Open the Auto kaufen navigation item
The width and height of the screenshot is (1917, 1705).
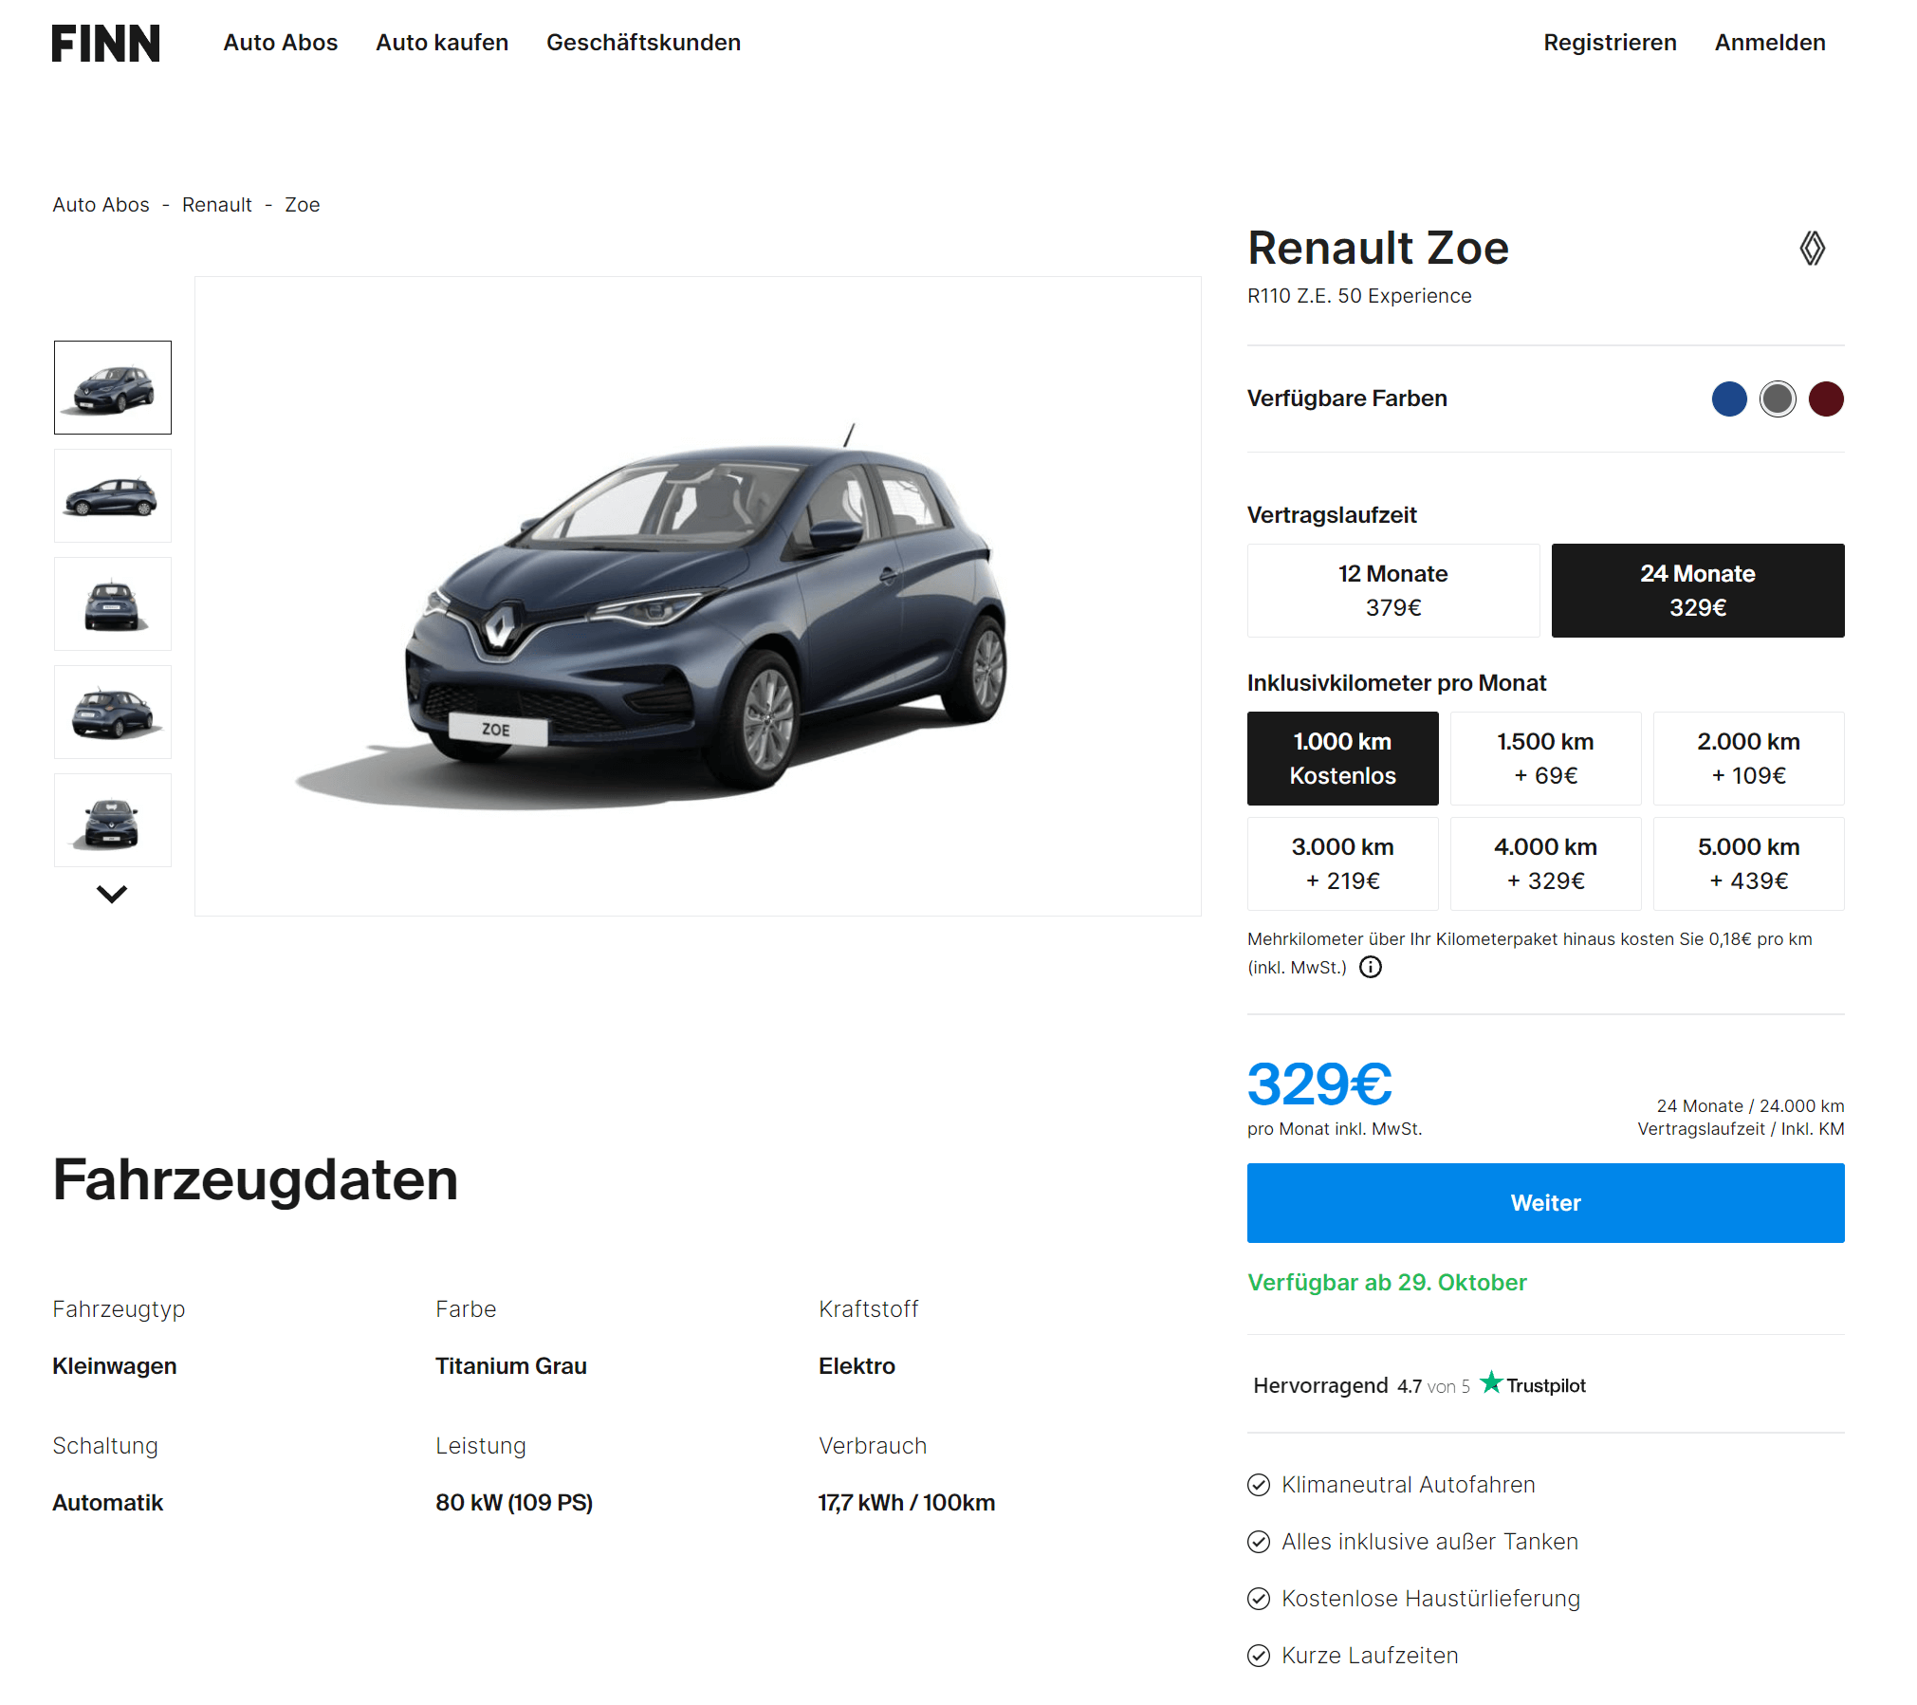click(442, 43)
